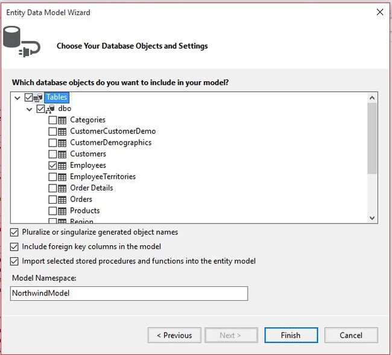Select the Order Details row label
Viewport: 392px width, 355px height.
(92, 188)
